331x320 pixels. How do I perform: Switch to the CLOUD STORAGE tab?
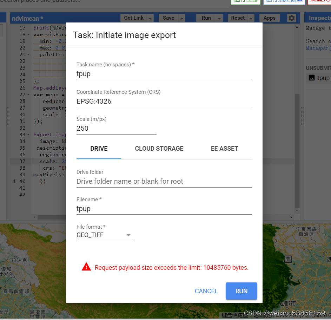pyautogui.click(x=159, y=149)
